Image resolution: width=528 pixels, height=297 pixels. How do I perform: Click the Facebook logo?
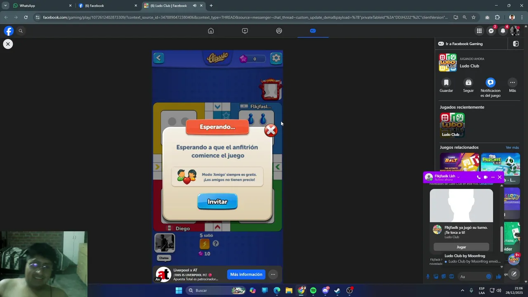(x=9, y=31)
